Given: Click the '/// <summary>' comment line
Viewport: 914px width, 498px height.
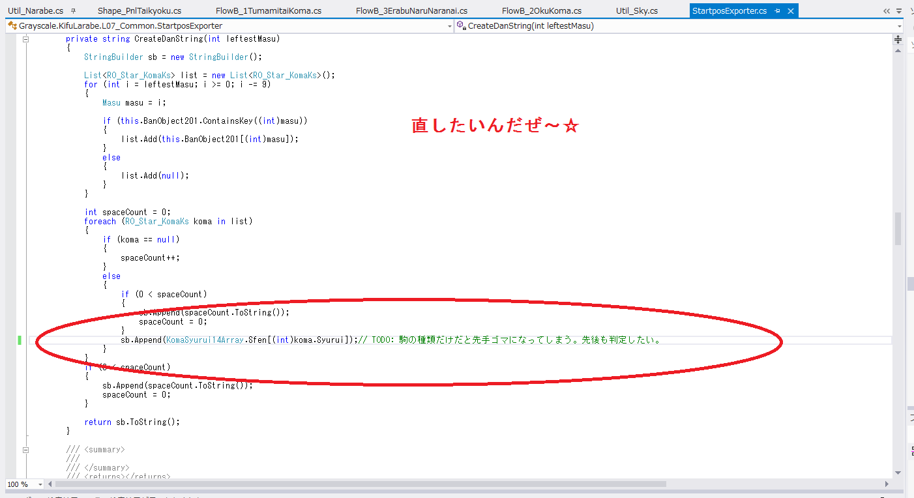Looking at the screenshot, I should point(95,450).
